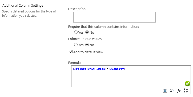Viewport: 193px width, 97px height.
Task: Click the x= constants icon
Action: point(172,91)
